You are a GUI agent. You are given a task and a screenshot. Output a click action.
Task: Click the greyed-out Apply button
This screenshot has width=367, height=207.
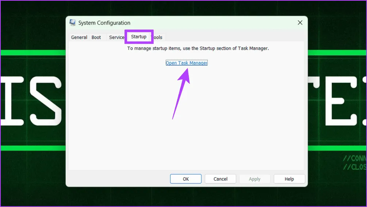click(255, 179)
